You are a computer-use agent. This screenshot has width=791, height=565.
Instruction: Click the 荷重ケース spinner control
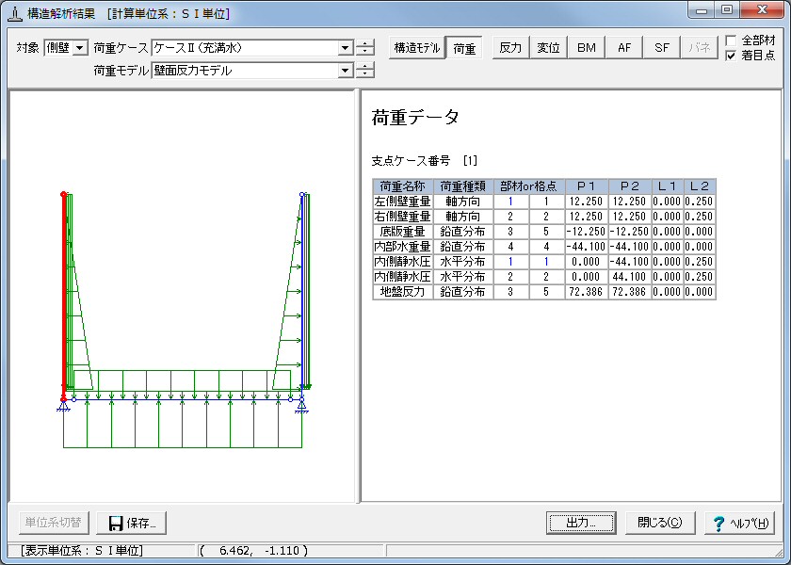click(x=364, y=48)
